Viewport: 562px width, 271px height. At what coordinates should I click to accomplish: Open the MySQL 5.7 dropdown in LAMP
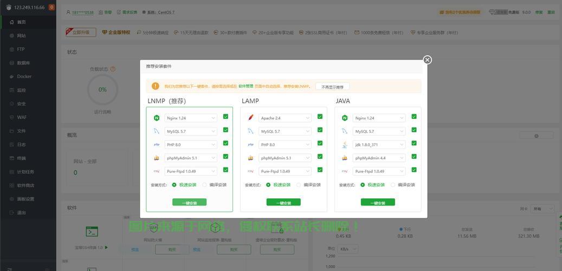tap(285, 131)
